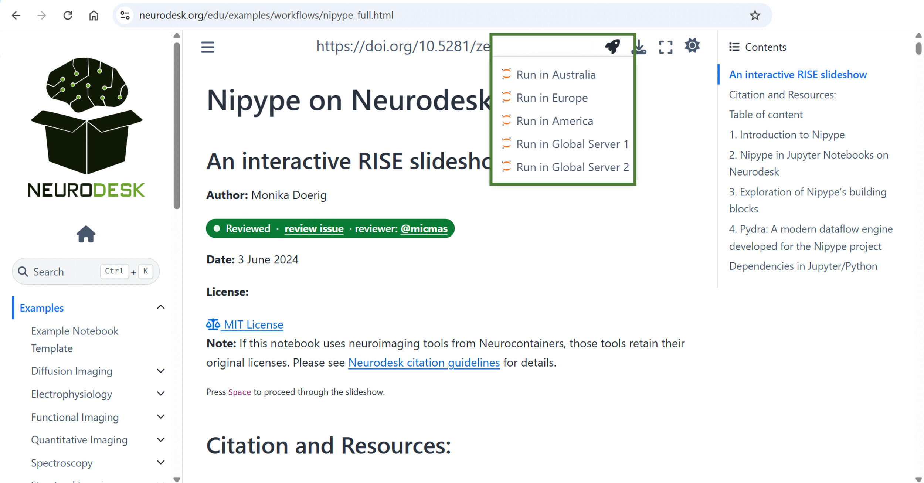The height and width of the screenshot is (483, 924).
Task: Toggle the light/dark theme icon
Action: (x=692, y=46)
